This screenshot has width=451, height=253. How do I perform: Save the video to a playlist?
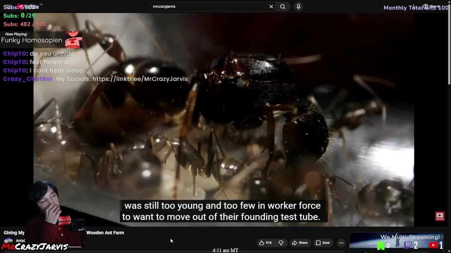(322, 243)
